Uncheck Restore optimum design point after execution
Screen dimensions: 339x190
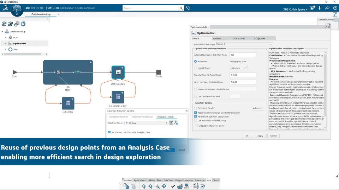click(x=195, y=113)
